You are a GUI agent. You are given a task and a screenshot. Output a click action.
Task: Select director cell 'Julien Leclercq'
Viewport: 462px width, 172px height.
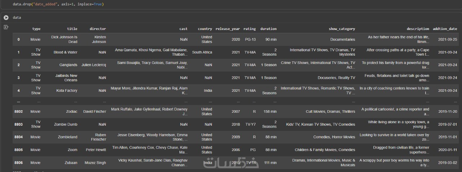tap(94, 65)
